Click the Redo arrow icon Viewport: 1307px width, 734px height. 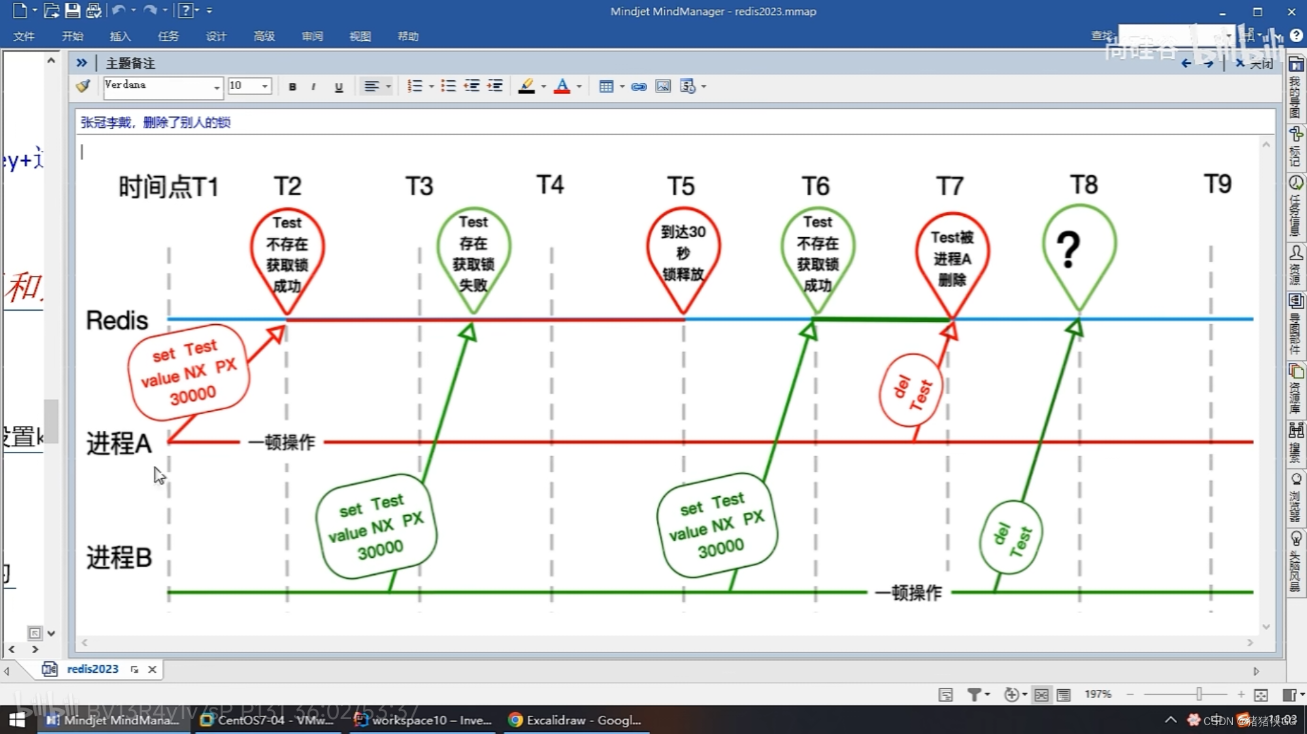[150, 10]
